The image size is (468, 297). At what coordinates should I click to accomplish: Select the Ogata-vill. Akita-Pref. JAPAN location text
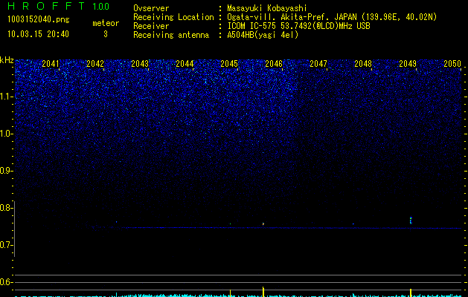[x=332, y=17]
